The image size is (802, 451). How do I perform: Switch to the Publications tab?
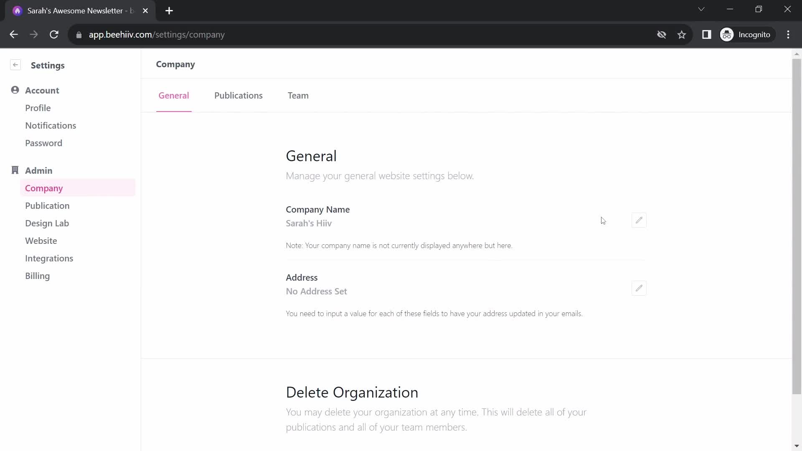pos(239,95)
